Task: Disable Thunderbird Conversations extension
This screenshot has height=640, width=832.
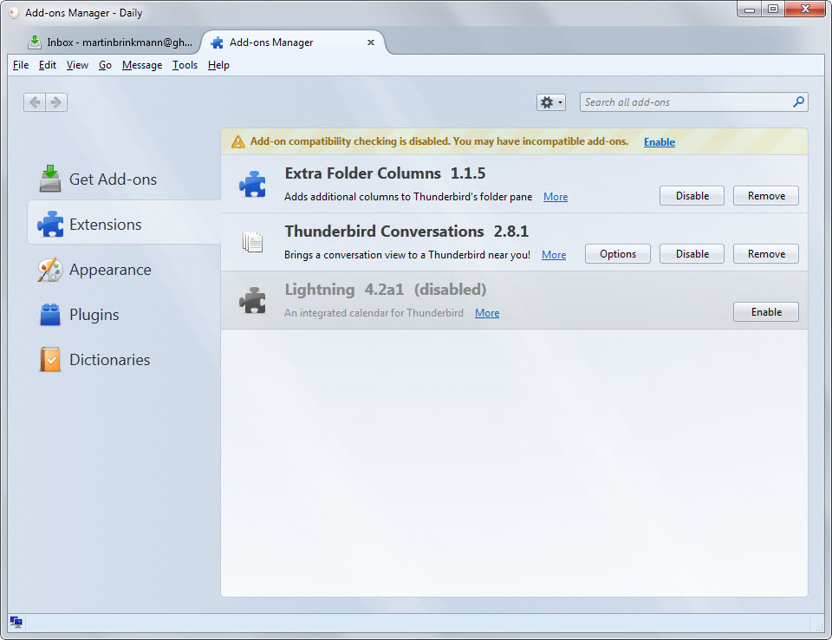Action: point(692,254)
